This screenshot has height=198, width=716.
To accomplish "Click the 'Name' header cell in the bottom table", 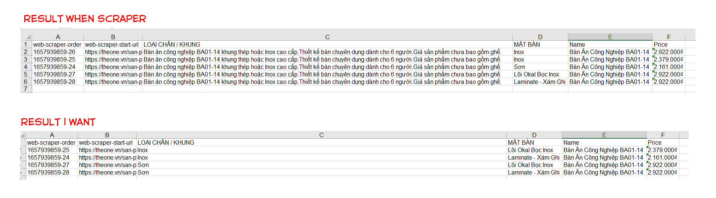I will pos(571,142).
